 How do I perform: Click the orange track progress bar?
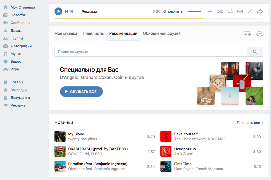[128, 19]
